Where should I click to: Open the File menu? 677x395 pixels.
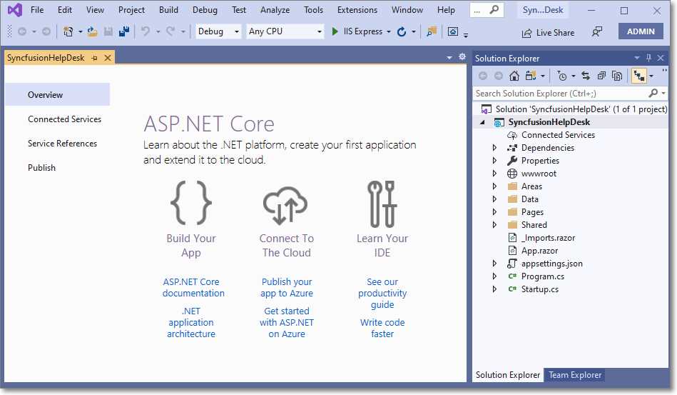[37, 9]
